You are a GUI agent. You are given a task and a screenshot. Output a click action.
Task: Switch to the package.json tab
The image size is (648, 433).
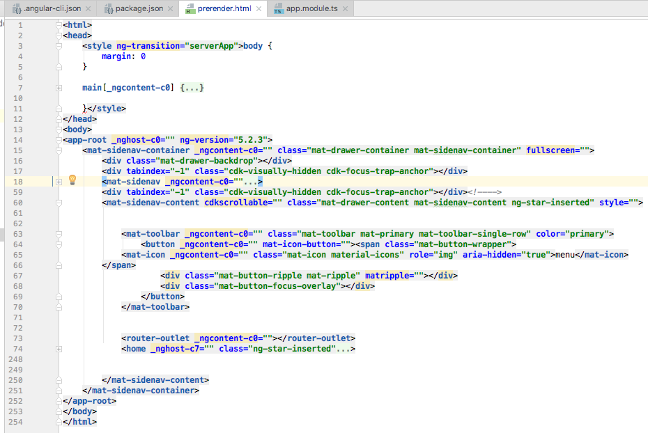pos(139,8)
